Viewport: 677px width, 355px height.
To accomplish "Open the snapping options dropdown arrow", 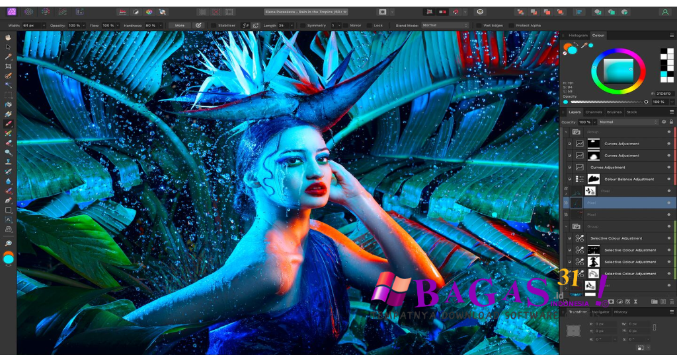I will point(465,12).
